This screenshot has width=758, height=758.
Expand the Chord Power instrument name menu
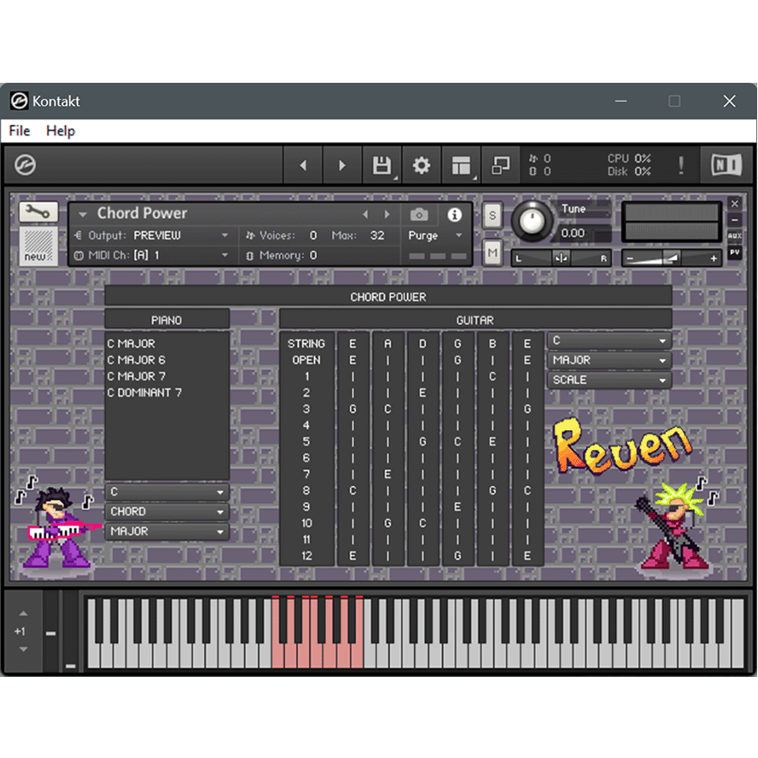point(83,214)
